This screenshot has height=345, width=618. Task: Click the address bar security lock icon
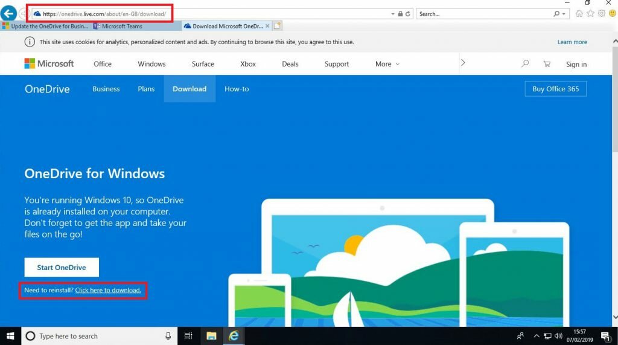[x=400, y=14]
